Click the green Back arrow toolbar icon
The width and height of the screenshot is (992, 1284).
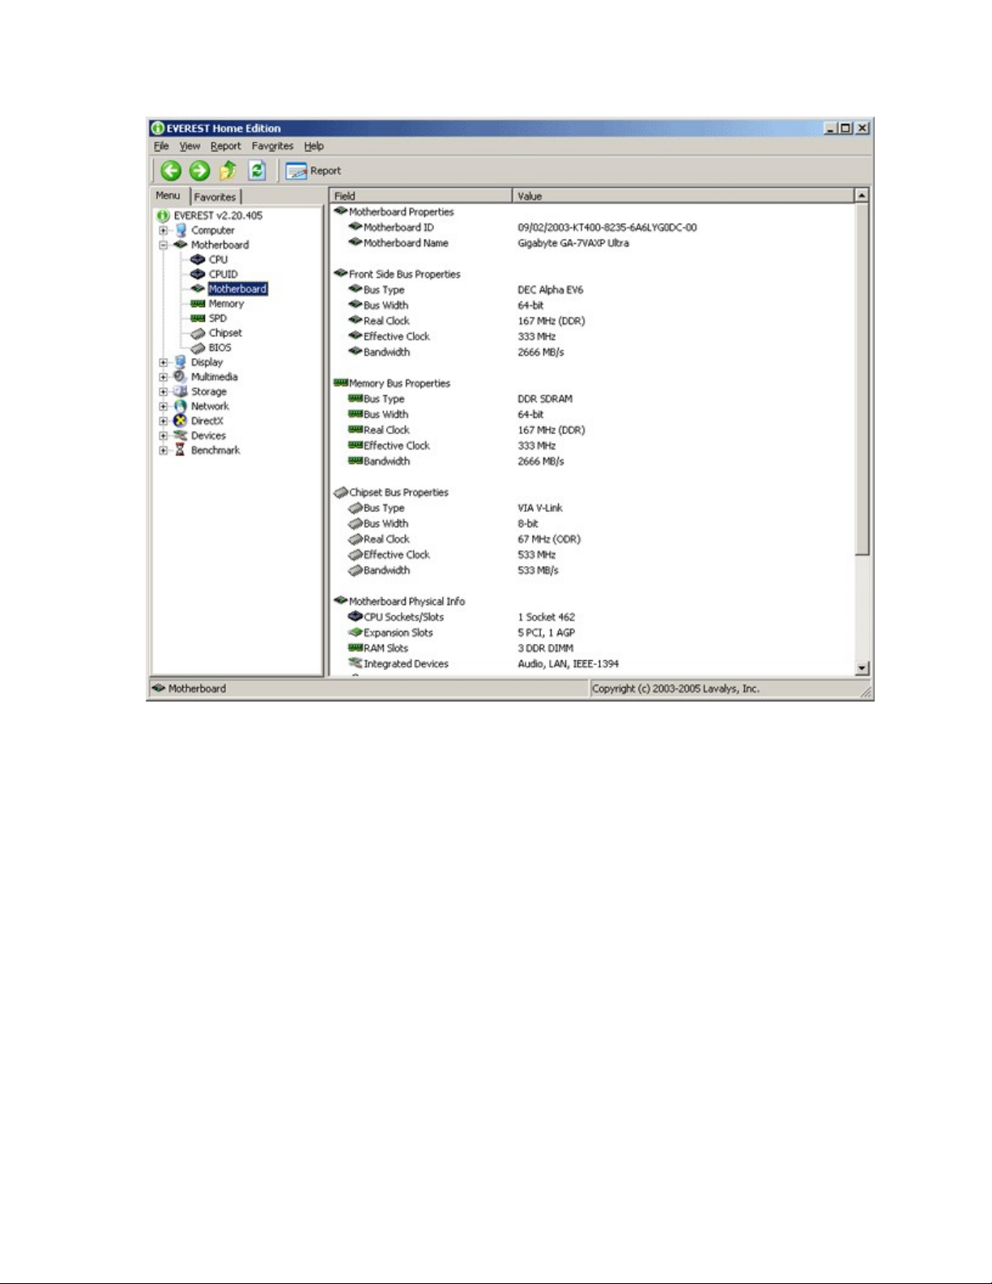click(171, 170)
